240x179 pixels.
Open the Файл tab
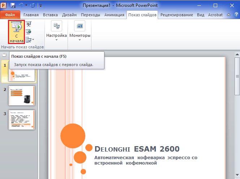[x=10, y=15]
